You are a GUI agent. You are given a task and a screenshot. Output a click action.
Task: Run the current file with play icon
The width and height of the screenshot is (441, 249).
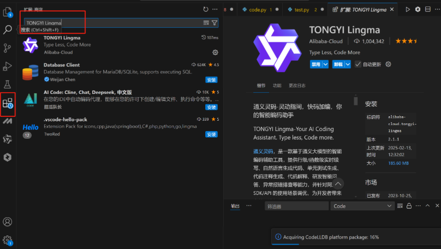coord(408,9)
